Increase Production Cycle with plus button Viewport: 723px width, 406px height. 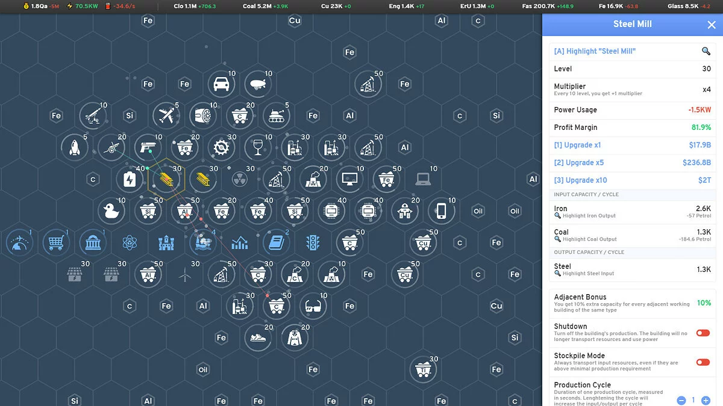click(706, 400)
